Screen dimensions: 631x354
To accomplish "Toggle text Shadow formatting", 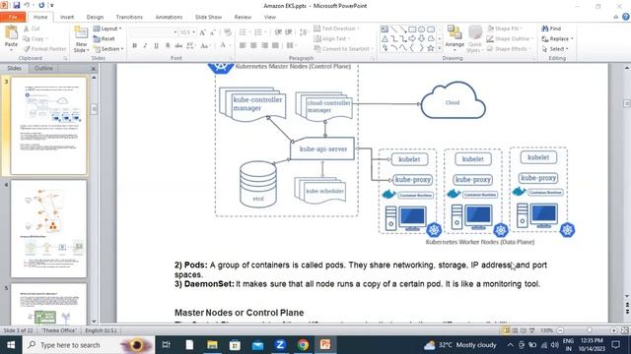I will (168, 45).
